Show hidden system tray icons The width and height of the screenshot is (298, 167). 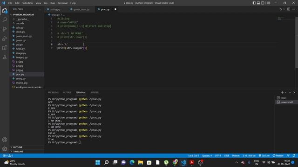(x=237, y=162)
